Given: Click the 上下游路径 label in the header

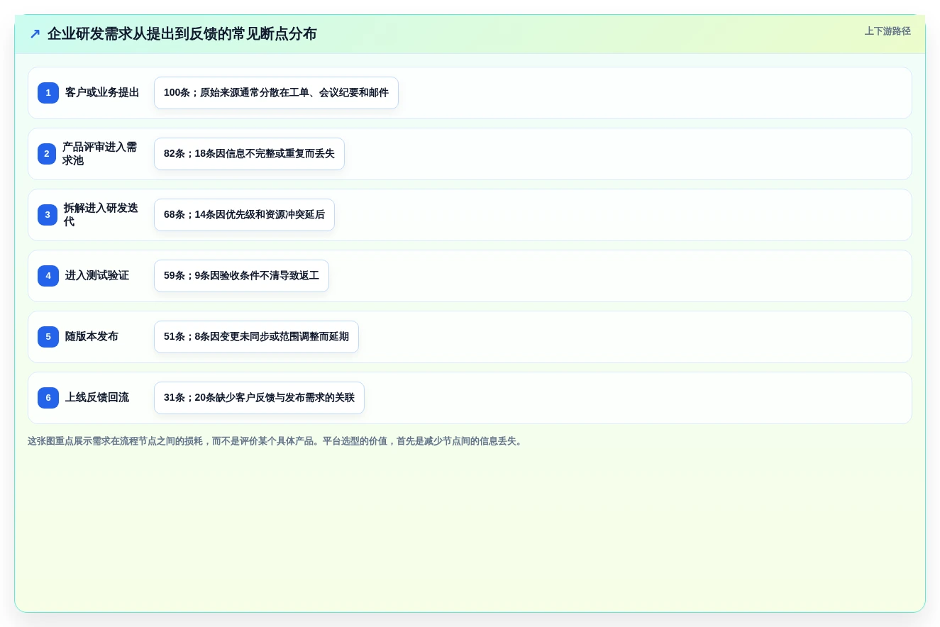Looking at the screenshot, I should pos(888,31).
